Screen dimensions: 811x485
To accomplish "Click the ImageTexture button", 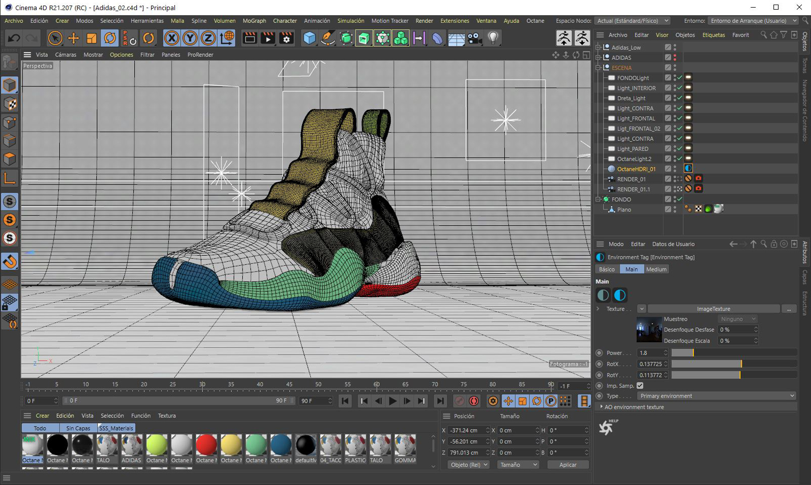I will 713,309.
